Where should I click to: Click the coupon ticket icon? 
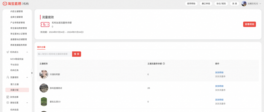[x=45, y=25]
